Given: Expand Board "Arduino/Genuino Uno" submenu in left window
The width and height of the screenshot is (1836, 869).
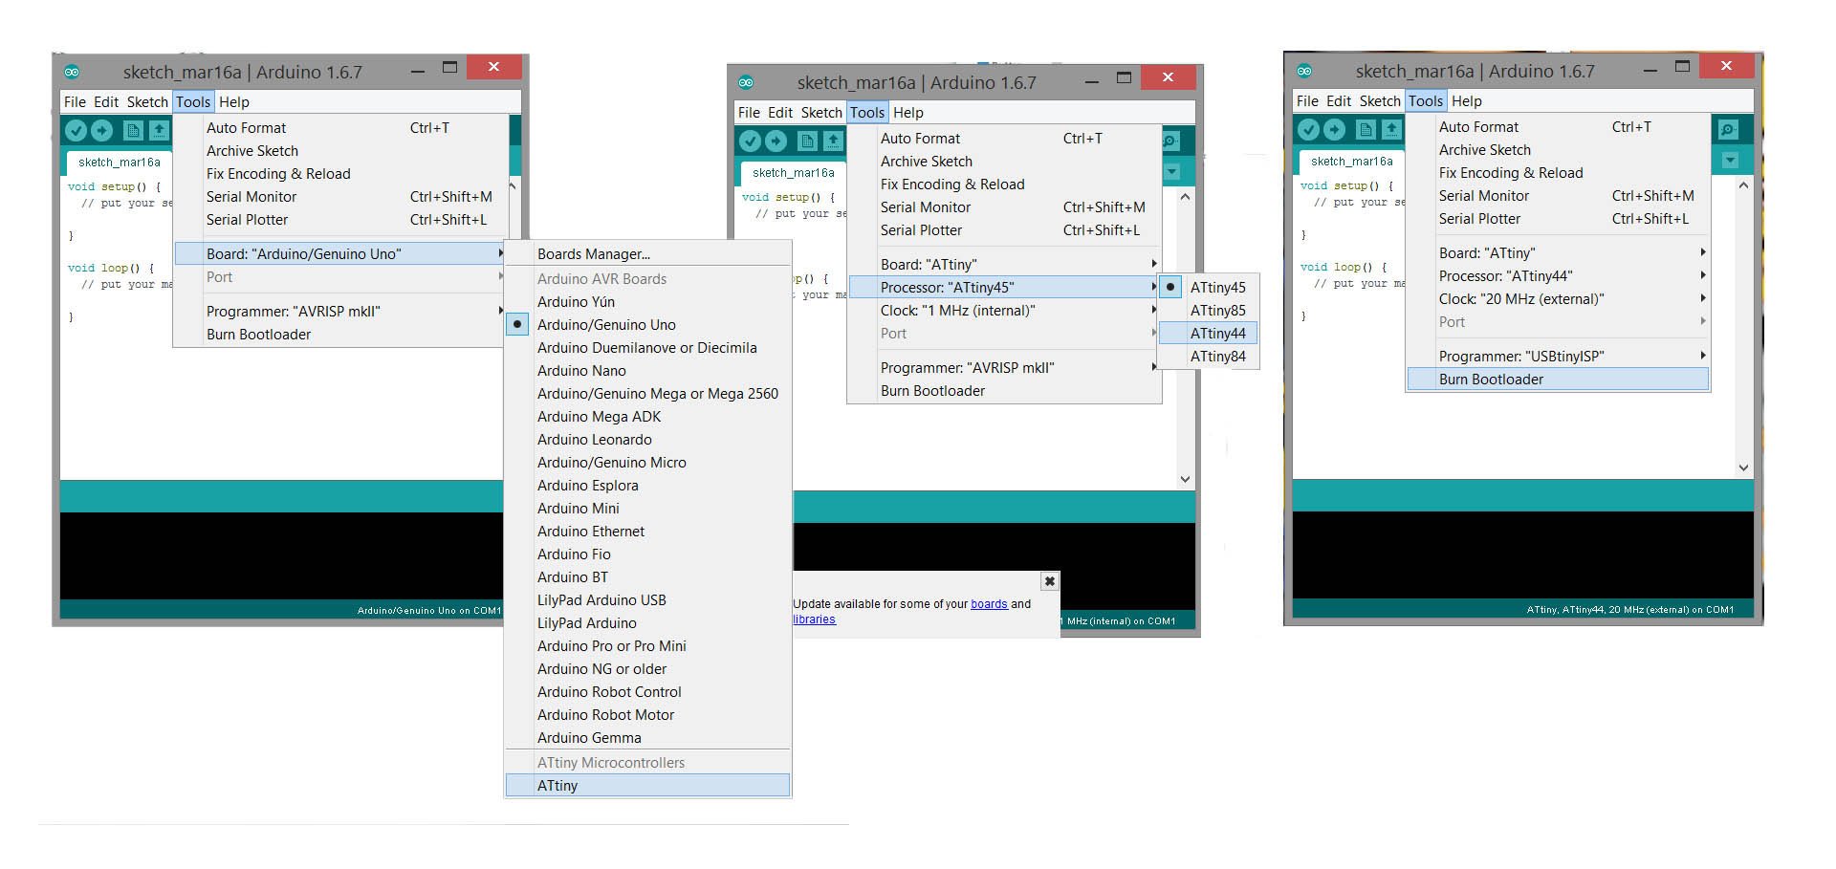Looking at the screenshot, I should [x=339, y=254].
